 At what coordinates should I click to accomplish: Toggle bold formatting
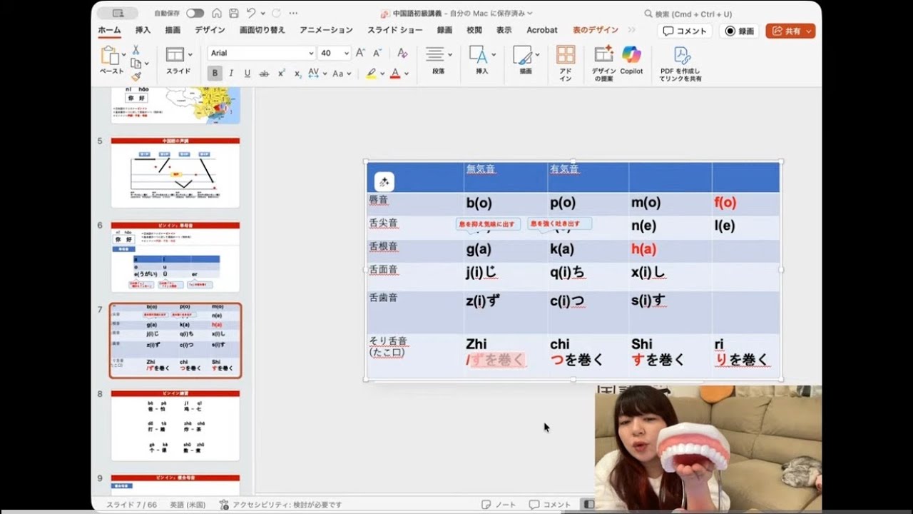click(x=215, y=73)
